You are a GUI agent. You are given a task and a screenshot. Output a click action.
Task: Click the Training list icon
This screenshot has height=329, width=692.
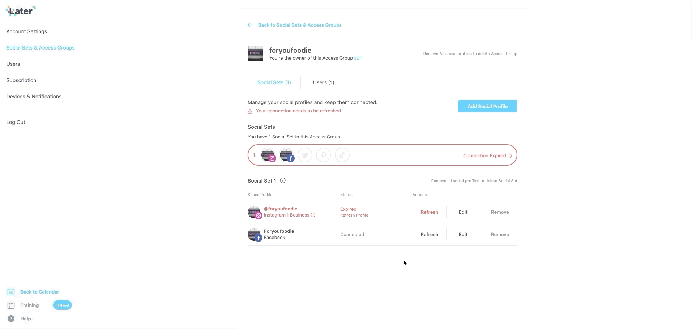(11, 305)
